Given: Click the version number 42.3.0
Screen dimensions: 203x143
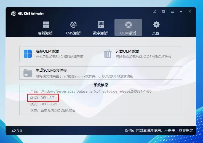Looking at the screenshot, I should click(x=17, y=131).
